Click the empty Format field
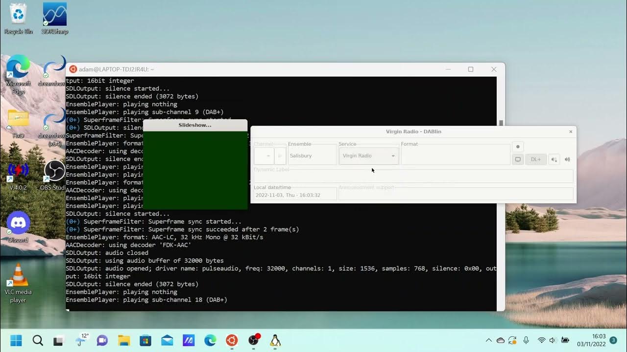627x352 pixels. 456,155
